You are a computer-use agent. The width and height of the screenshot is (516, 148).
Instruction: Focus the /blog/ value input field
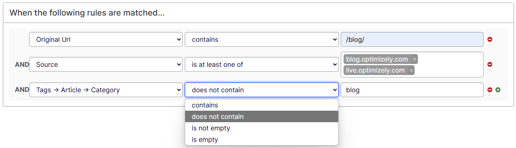[x=412, y=39]
